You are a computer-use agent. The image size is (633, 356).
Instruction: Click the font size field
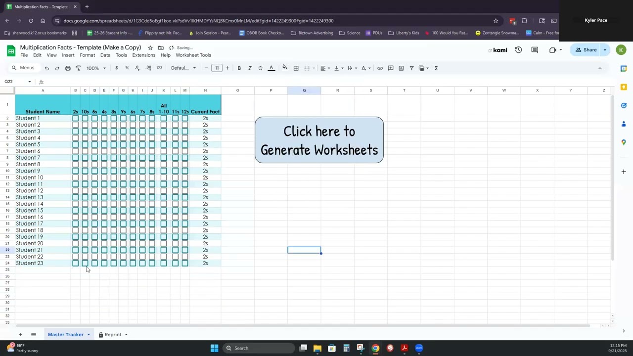pyautogui.click(x=217, y=68)
